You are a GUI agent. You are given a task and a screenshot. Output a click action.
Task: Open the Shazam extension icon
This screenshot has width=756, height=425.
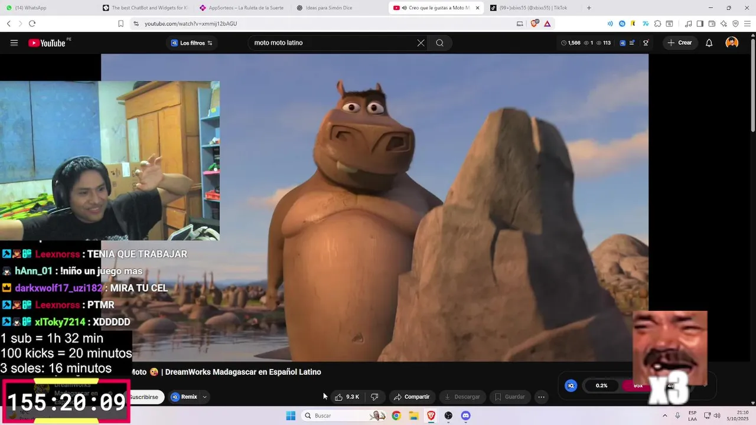[x=622, y=24]
